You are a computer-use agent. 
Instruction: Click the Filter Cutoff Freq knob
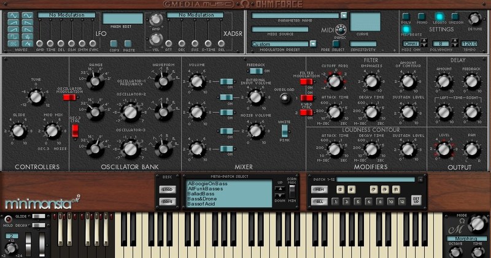[334, 81]
